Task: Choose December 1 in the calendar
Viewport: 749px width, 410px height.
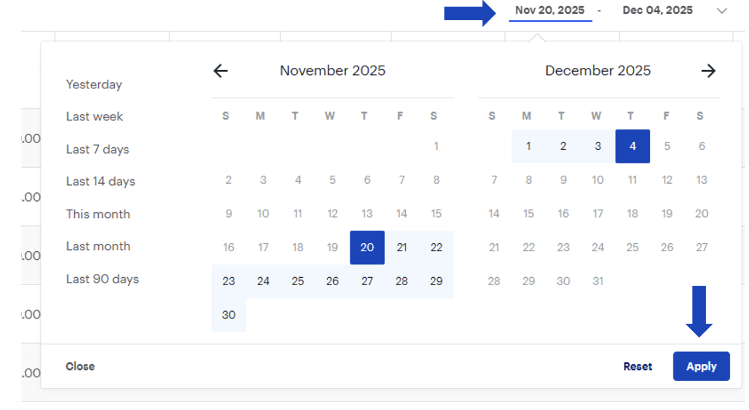Action: coord(528,146)
